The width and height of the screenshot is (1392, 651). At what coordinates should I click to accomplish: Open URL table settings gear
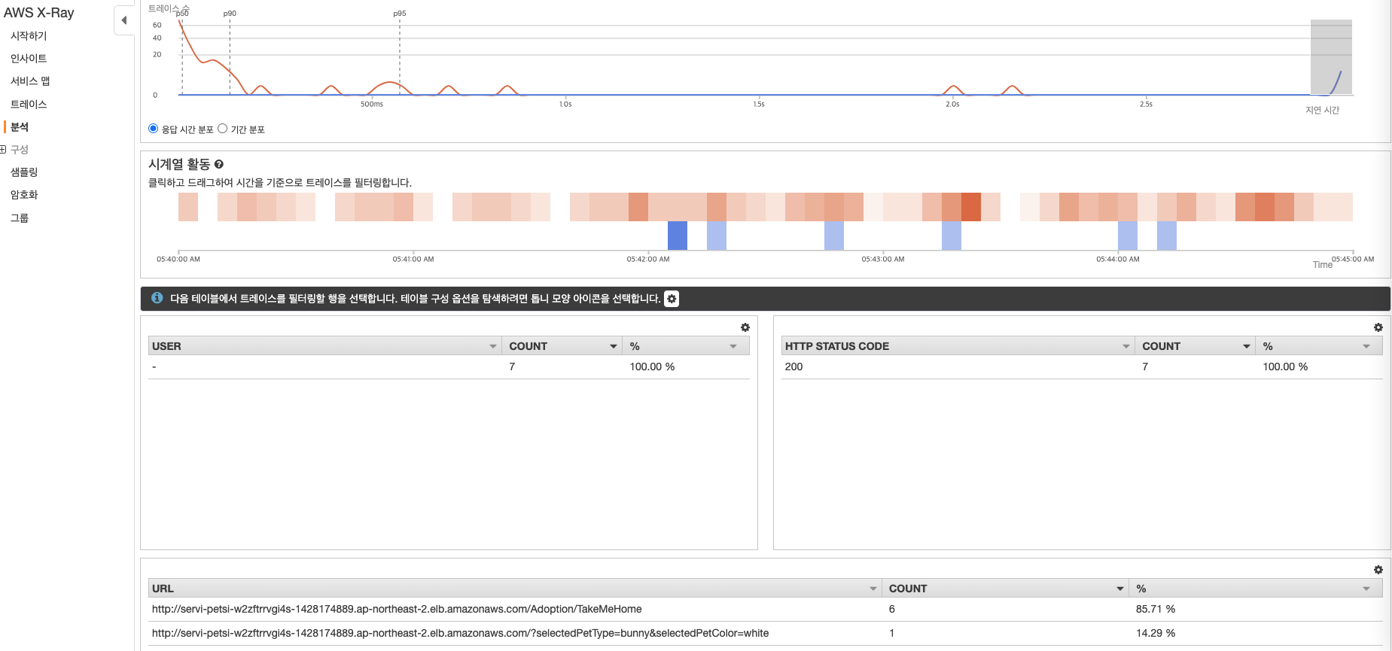(1378, 570)
